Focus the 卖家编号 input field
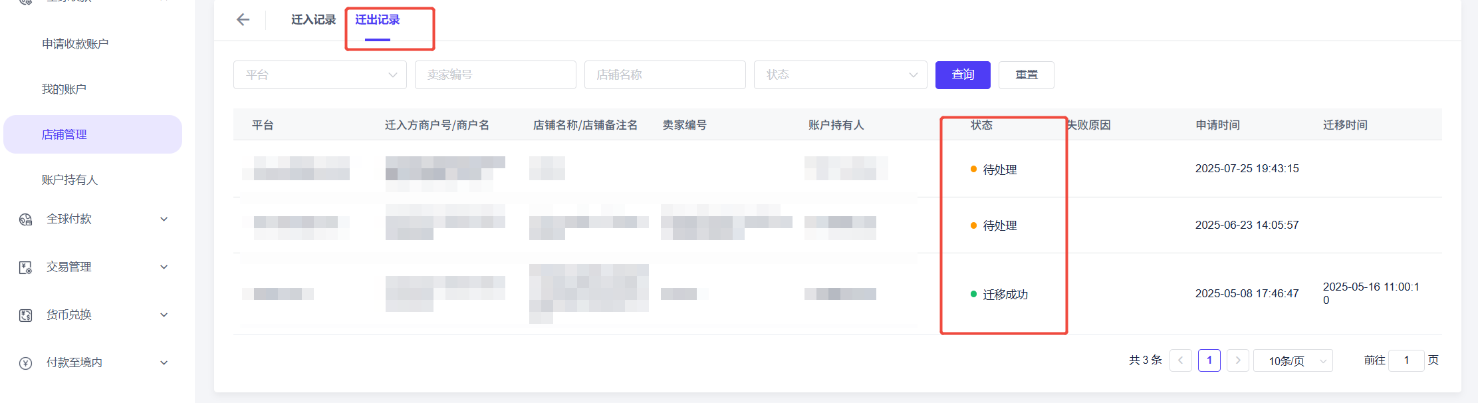1478x403 pixels. 495,75
